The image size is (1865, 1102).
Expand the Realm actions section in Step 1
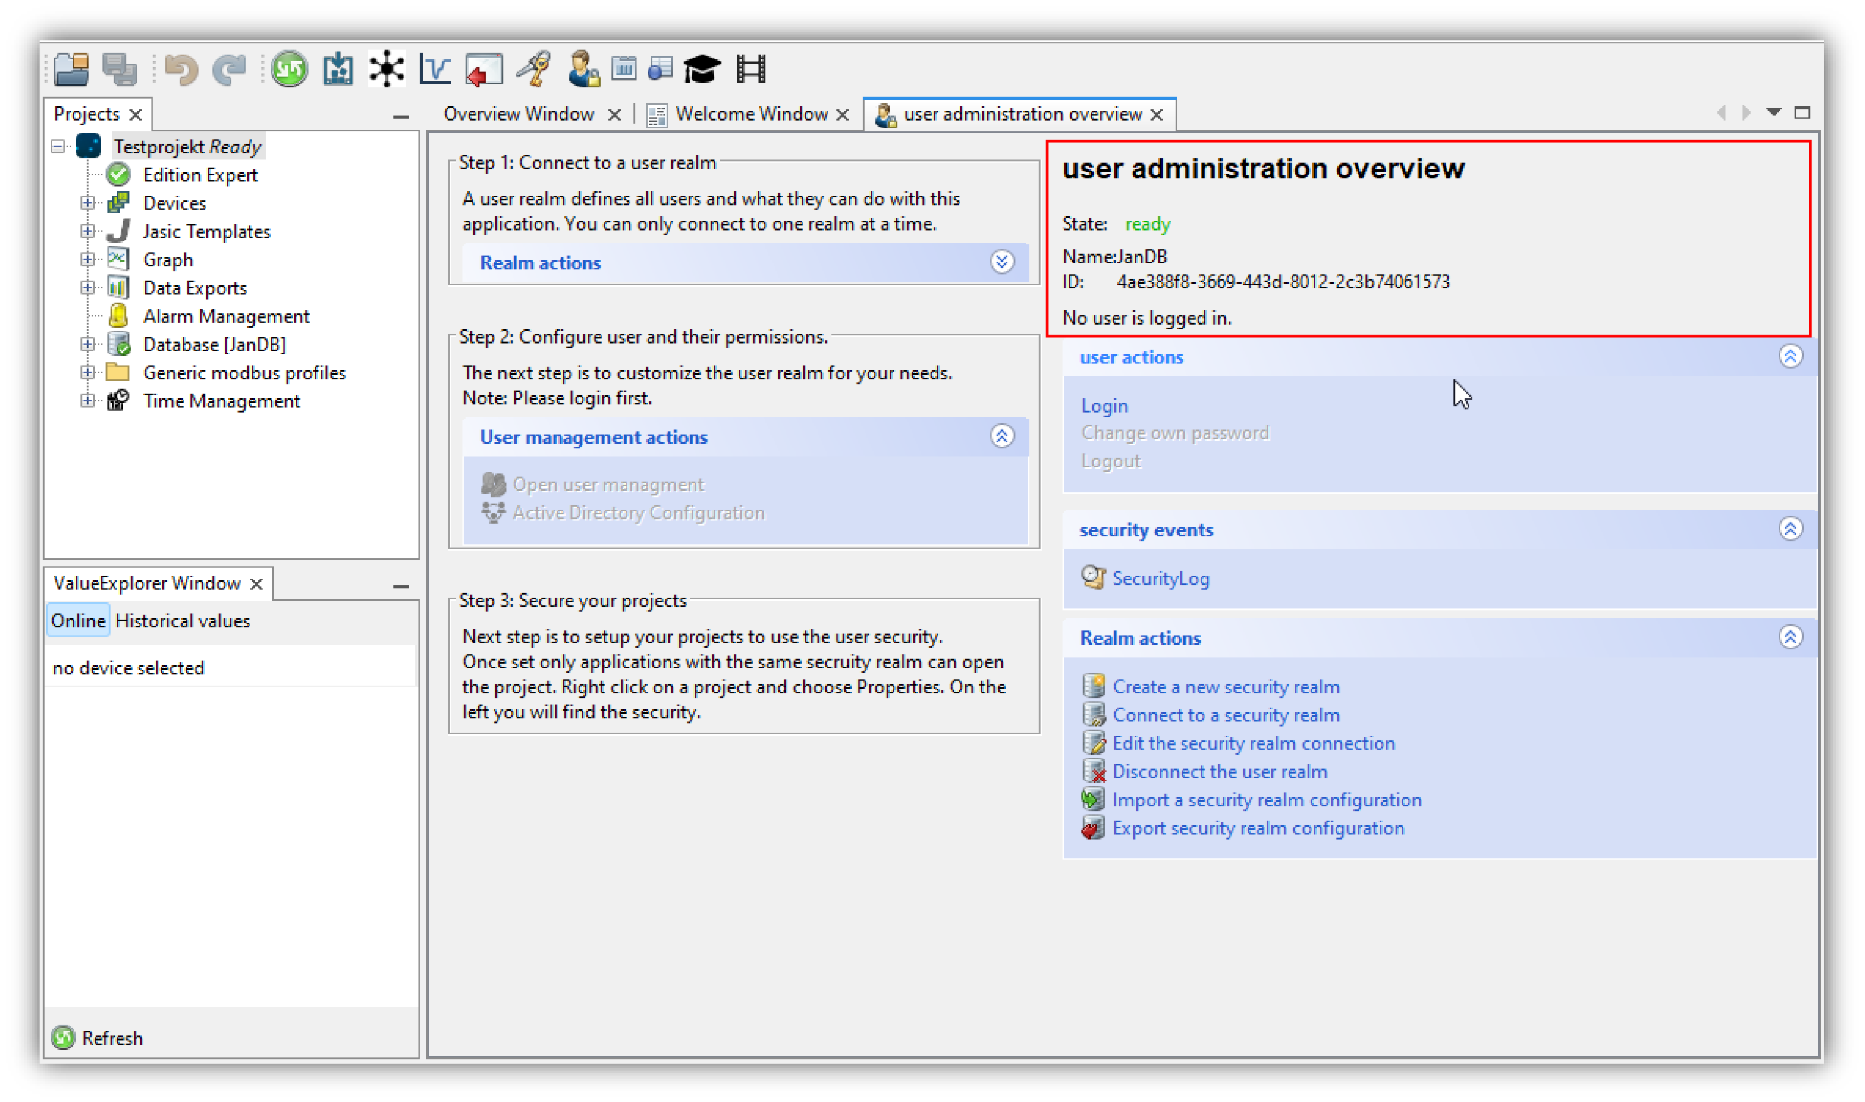coord(1002,262)
